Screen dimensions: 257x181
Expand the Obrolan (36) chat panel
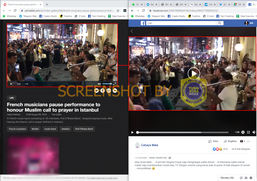point(227,178)
